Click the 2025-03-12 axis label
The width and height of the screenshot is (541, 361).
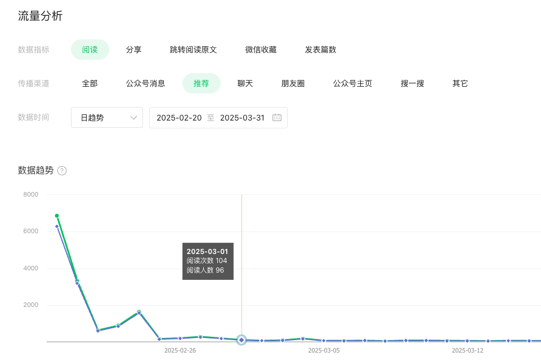[467, 350]
